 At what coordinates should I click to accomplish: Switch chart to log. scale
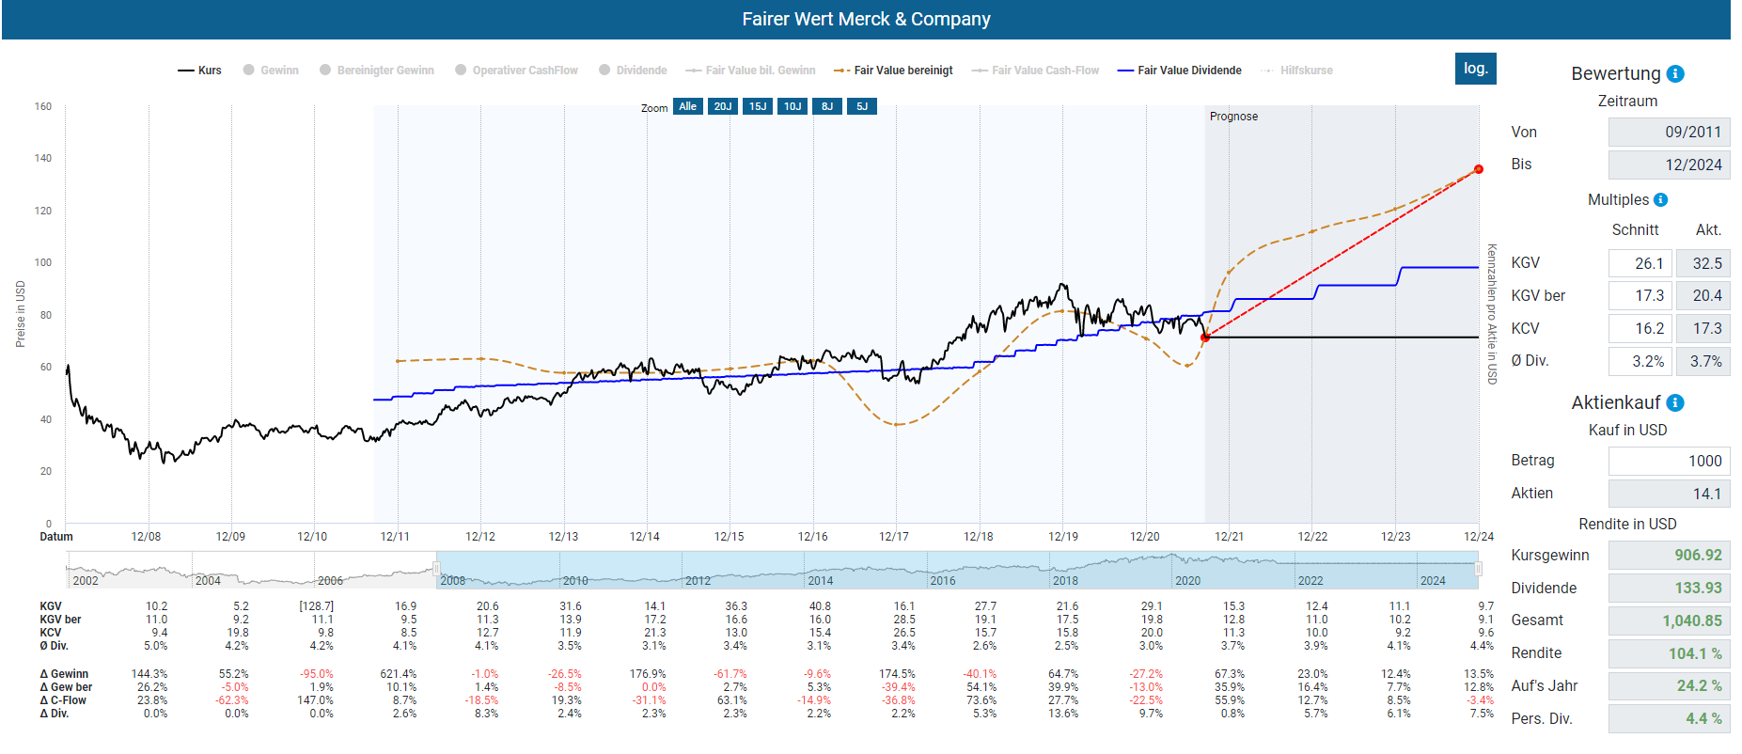[x=1475, y=69]
